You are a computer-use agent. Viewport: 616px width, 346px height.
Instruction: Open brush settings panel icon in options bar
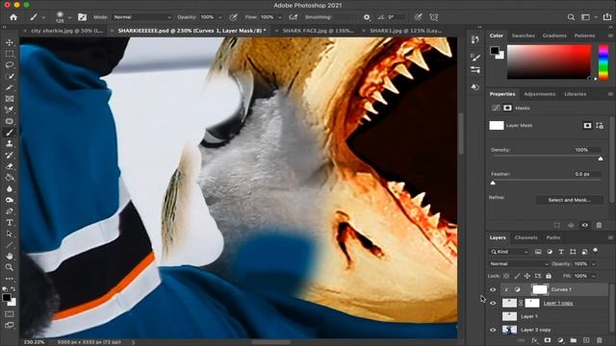82,17
